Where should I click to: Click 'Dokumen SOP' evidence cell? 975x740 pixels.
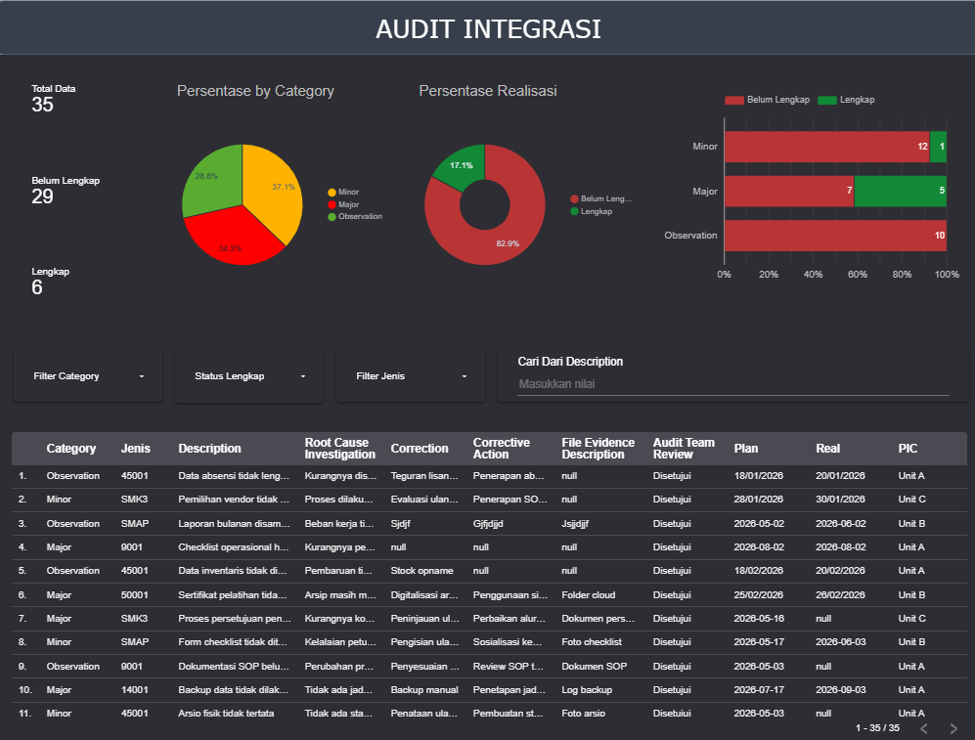coord(594,667)
